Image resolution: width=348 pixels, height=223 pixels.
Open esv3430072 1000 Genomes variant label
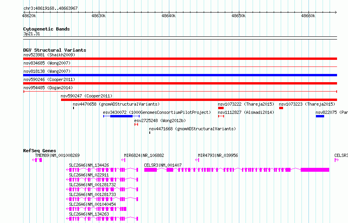click(157, 112)
